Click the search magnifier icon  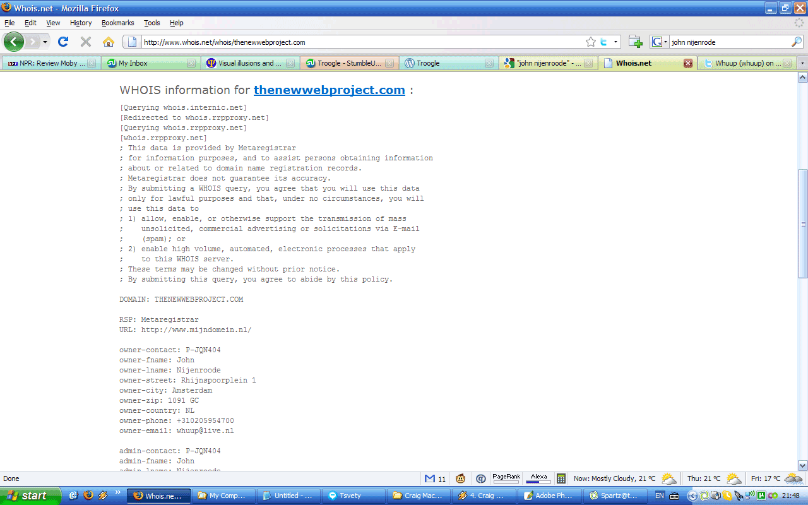[797, 42]
